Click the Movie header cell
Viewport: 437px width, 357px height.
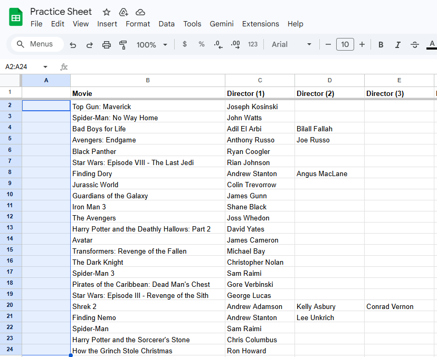click(148, 93)
